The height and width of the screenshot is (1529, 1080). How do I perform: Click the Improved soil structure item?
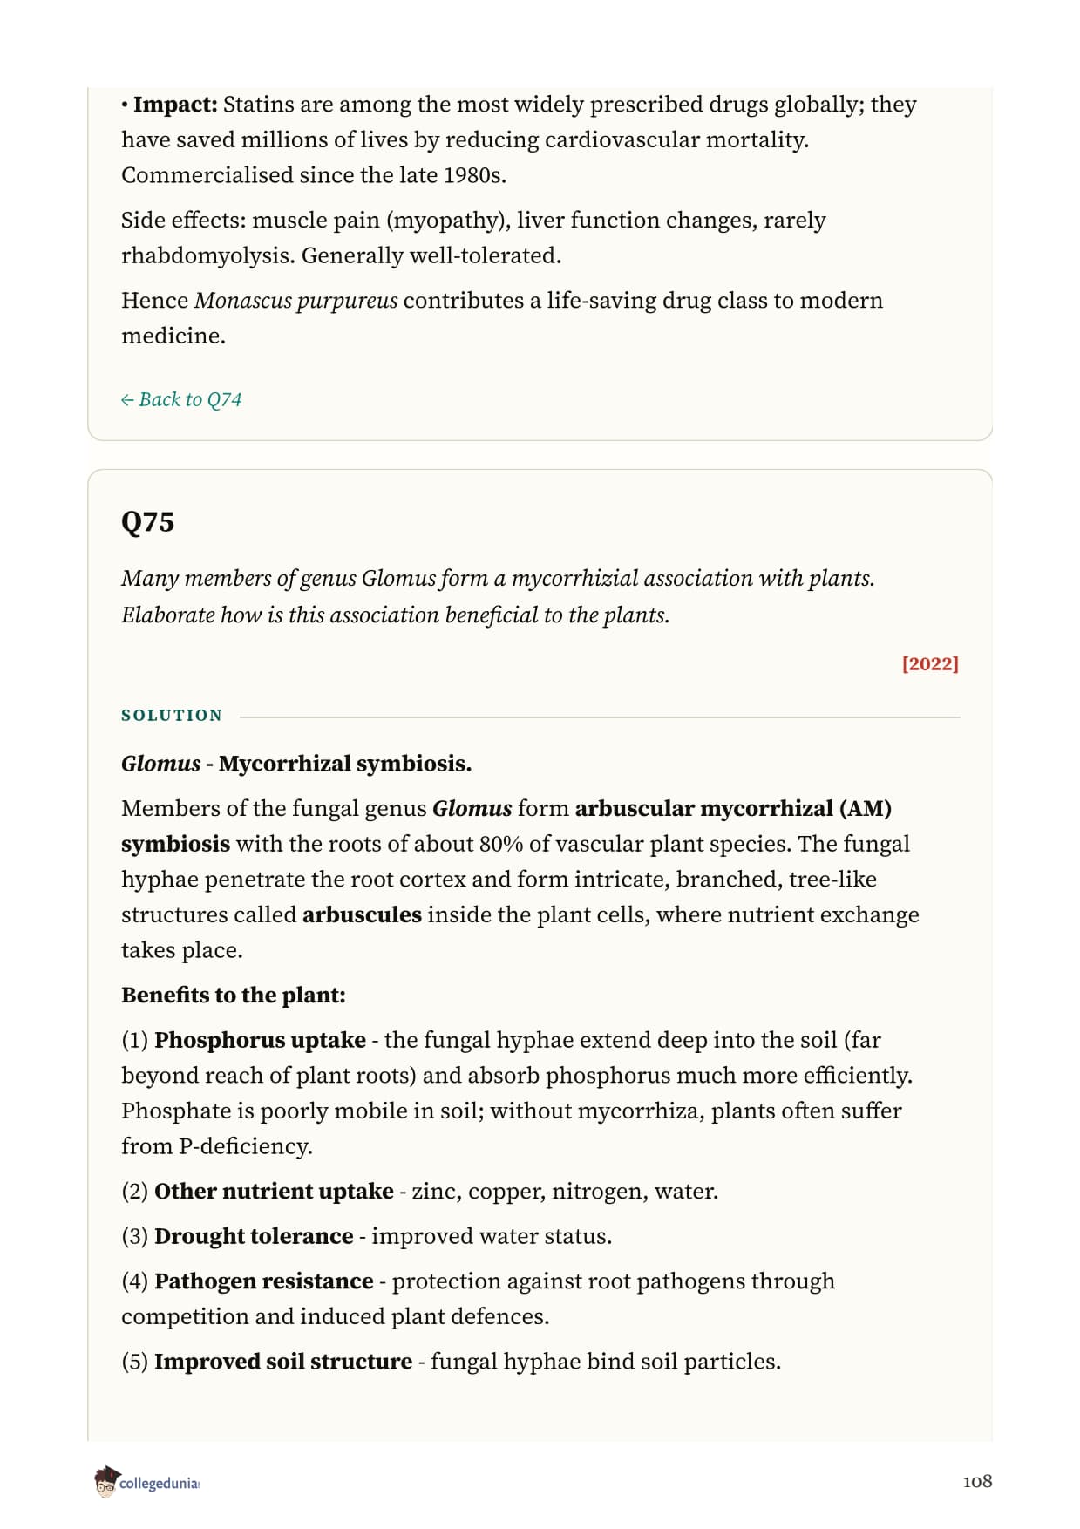pos(283,1362)
